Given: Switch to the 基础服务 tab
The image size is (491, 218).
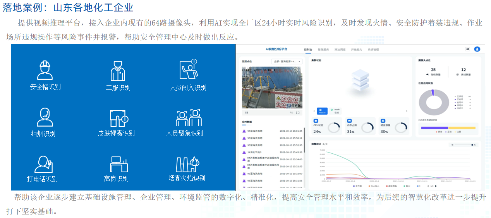Looking at the screenshot, I should coord(323,50).
